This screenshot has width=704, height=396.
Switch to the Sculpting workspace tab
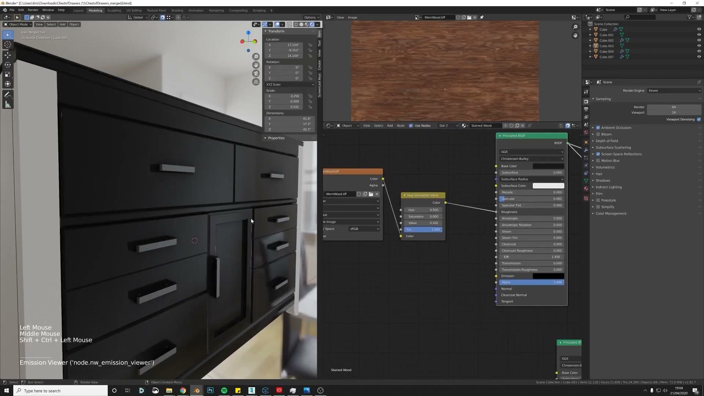[x=114, y=10]
